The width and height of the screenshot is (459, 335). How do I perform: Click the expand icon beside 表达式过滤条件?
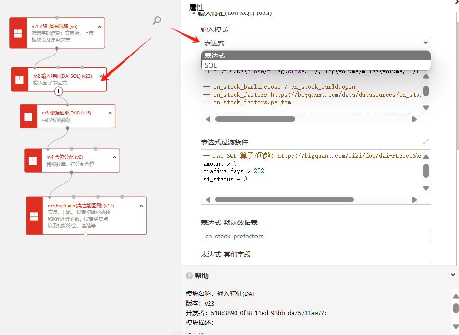(x=426, y=142)
